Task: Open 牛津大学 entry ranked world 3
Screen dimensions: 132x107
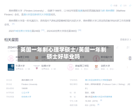Action: [x=20, y=66]
